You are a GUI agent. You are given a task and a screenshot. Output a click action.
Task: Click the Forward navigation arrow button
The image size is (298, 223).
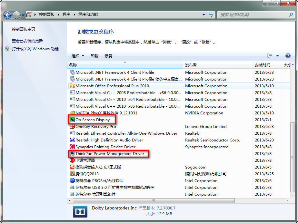tap(16, 15)
